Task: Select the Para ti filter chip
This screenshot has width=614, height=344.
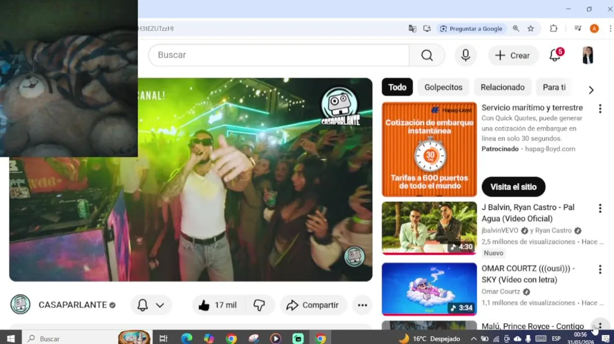Action: (x=554, y=87)
